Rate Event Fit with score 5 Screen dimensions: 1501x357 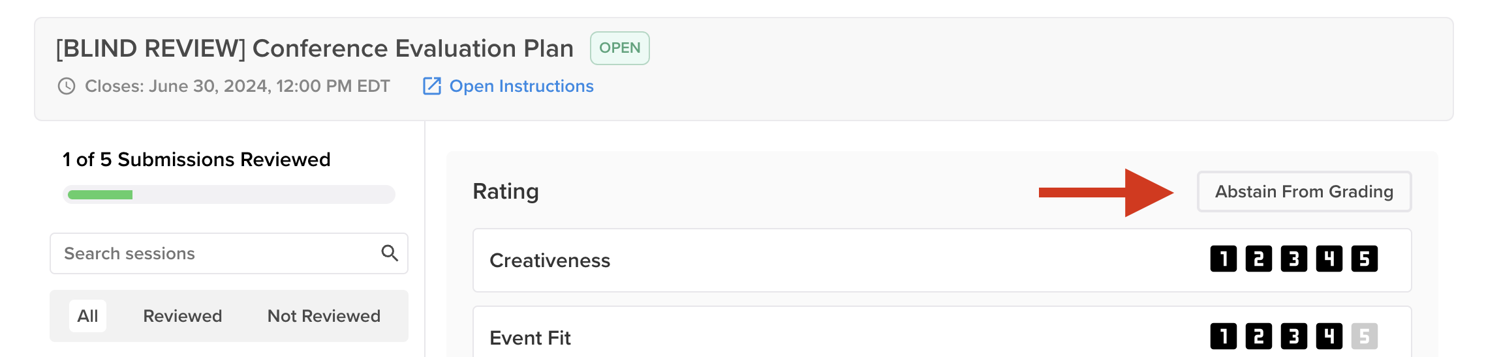1364,337
